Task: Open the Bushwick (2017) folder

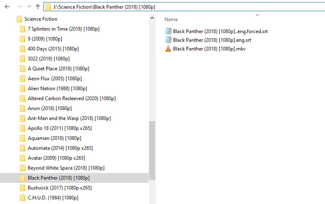Action: point(60,188)
